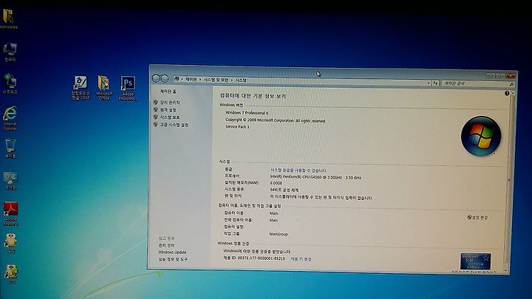The width and height of the screenshot is (532, 299).
Task: Click the genuine Microsoft software badge
Action: pos(475,261)
